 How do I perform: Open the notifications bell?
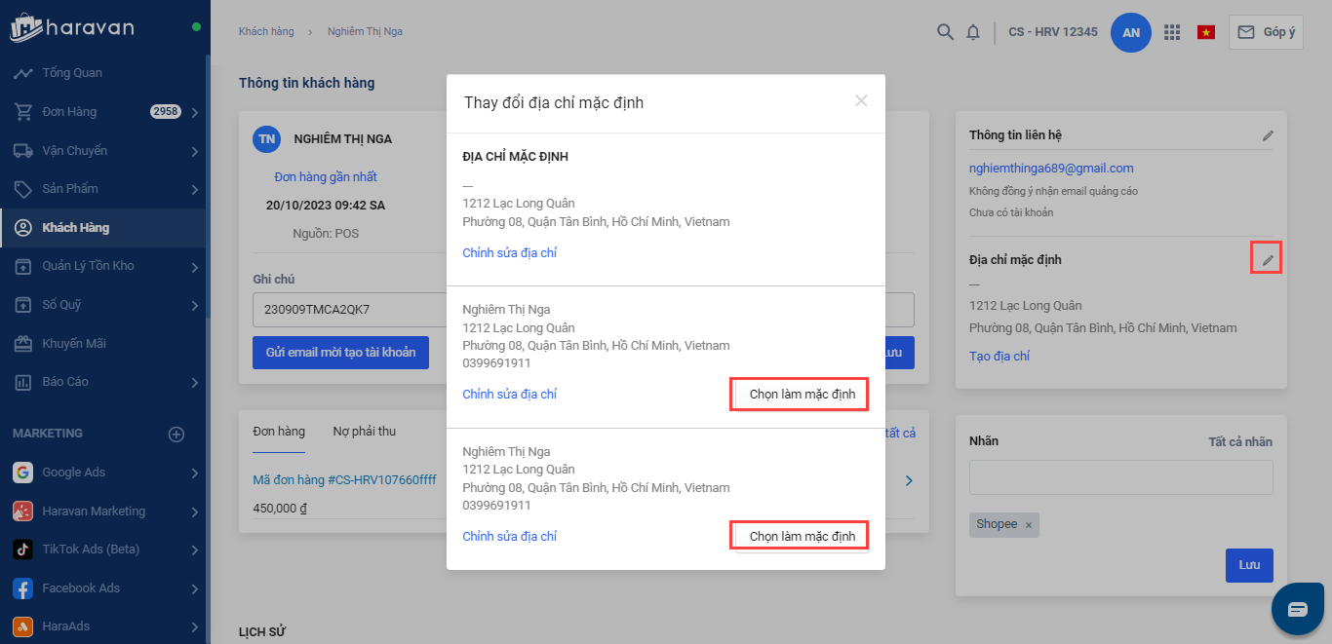point(972,32)
